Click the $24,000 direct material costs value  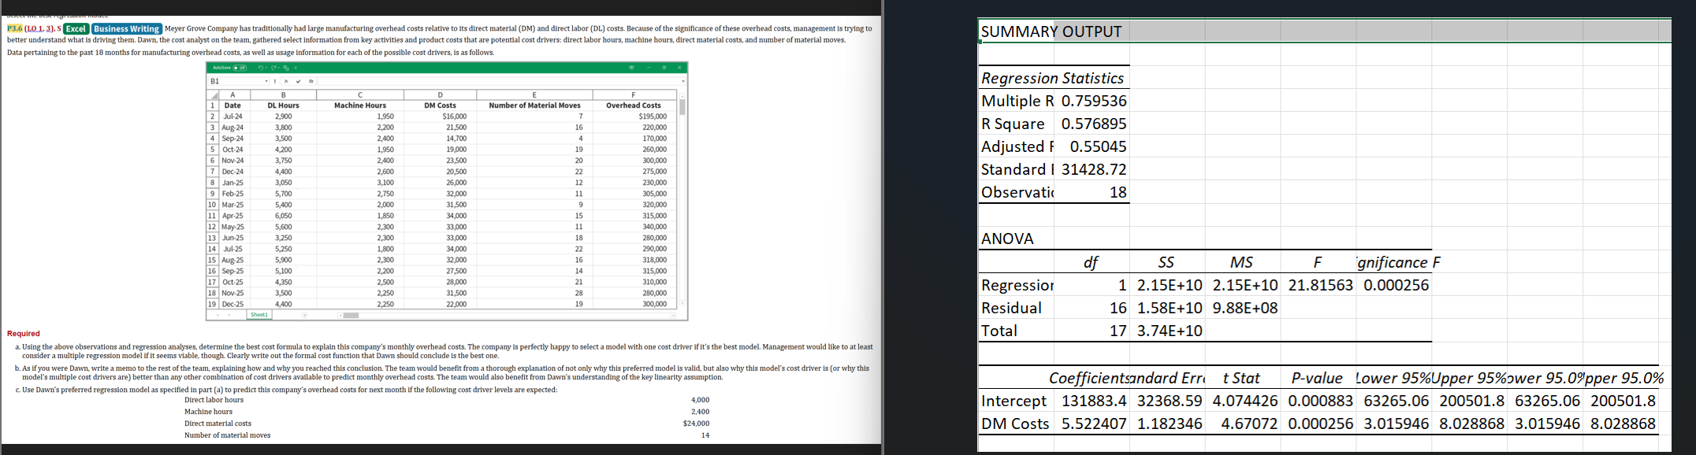click(x=696, y=424)
